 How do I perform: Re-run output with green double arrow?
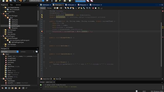41,85
